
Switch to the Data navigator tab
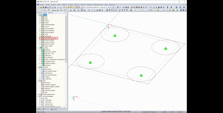point(39,109)
